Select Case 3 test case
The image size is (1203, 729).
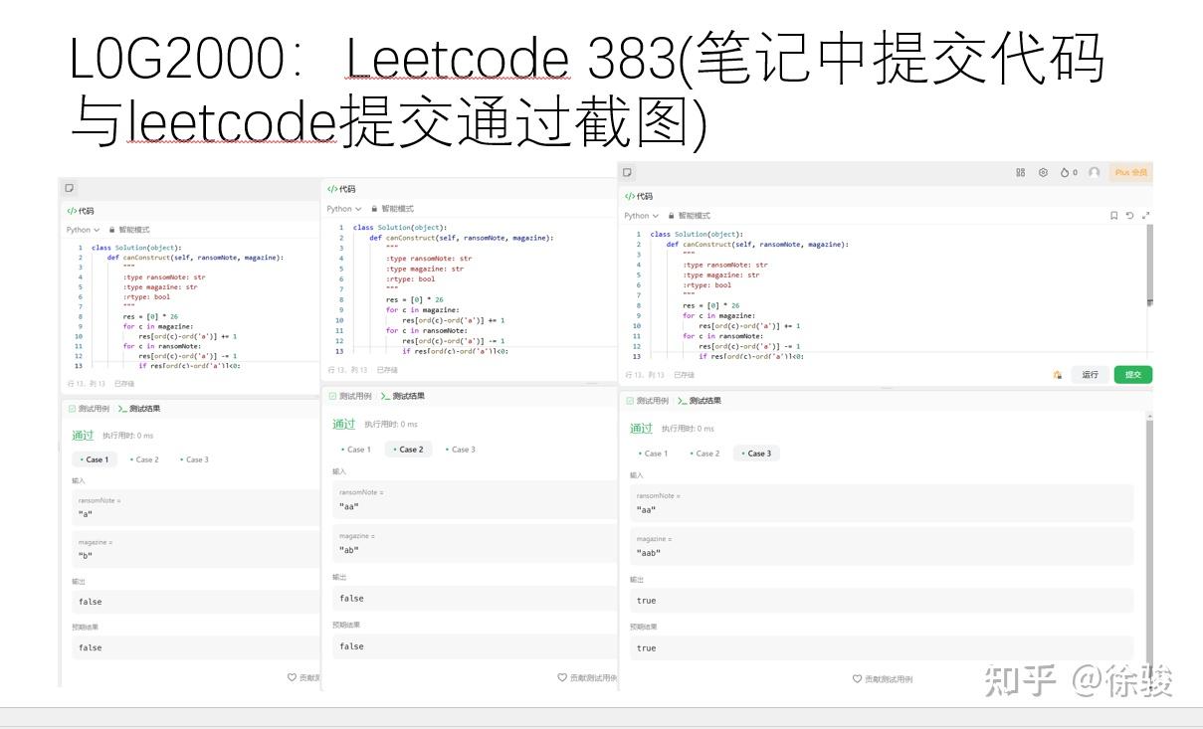[757, 453]
